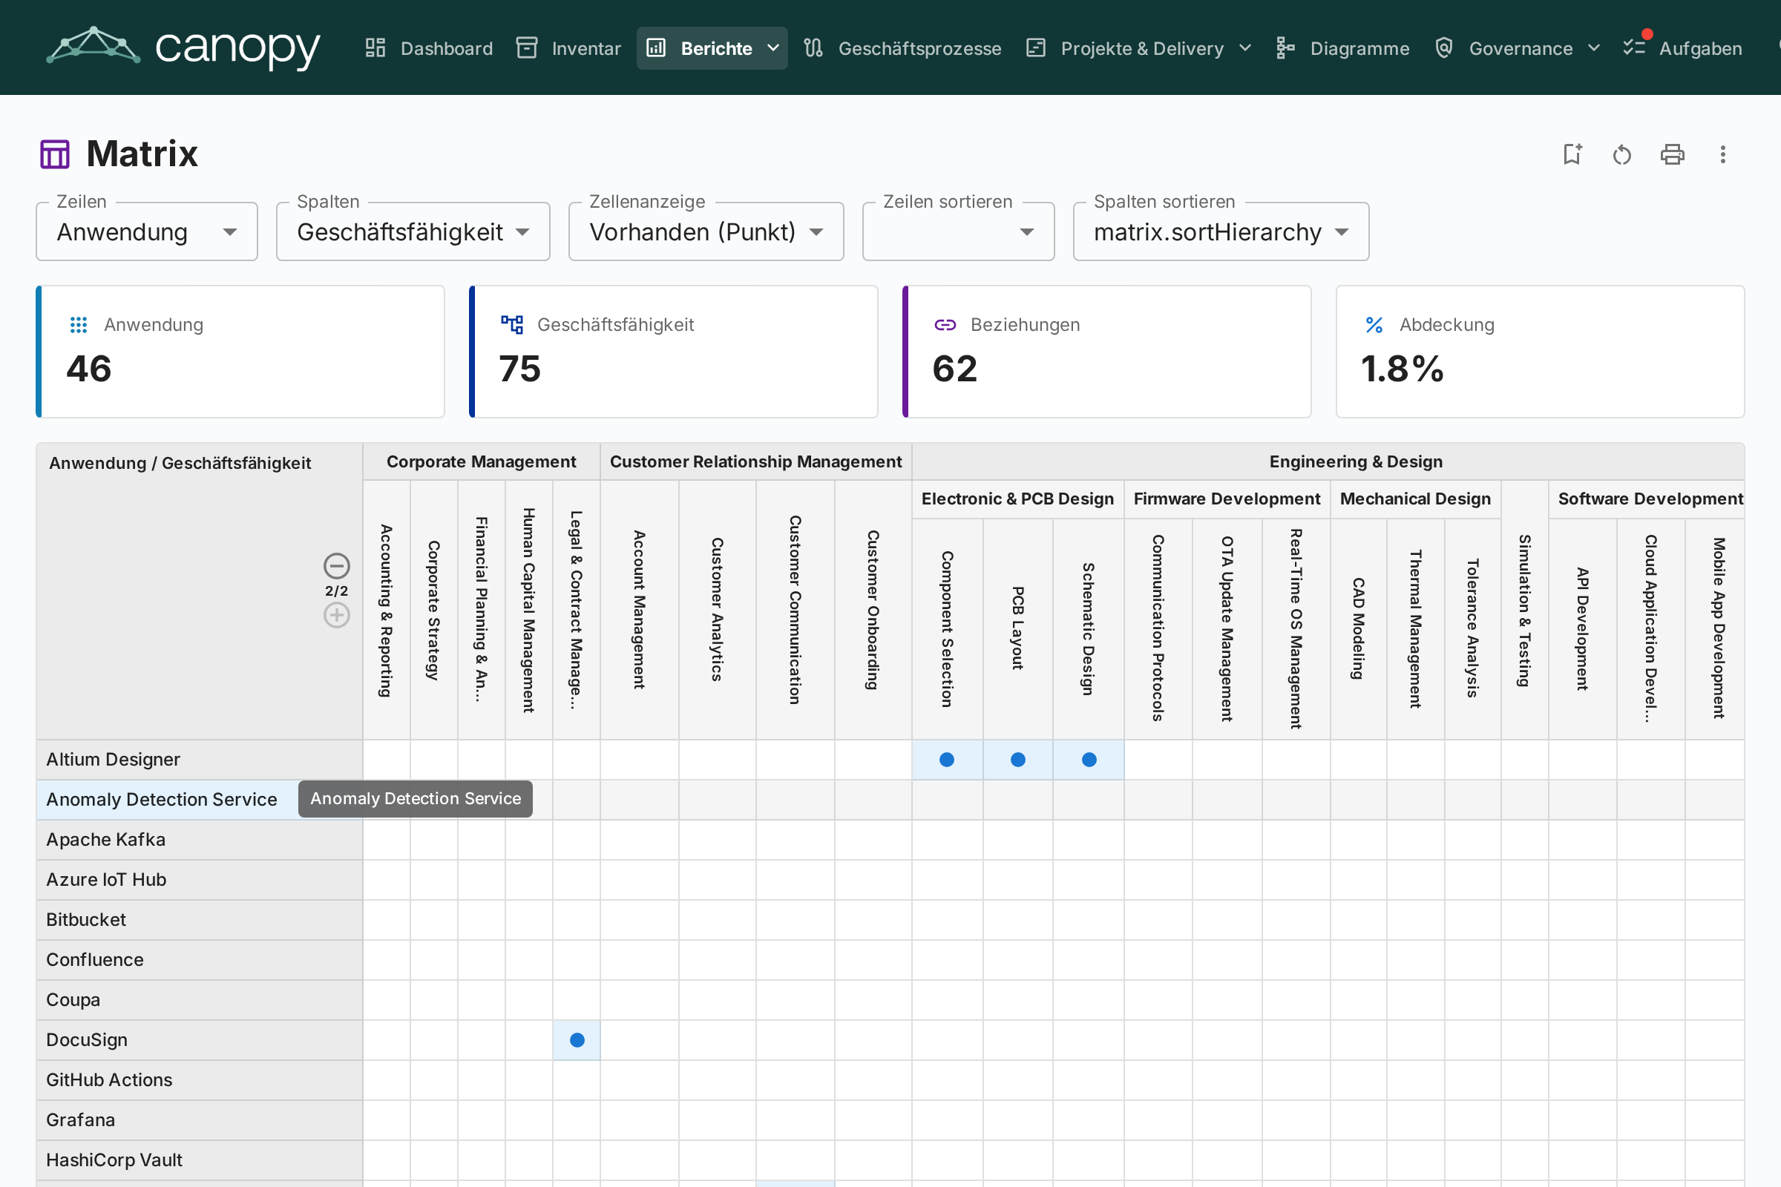Click the Berichte dropdown chevron
This screenshot has height=1187, width=1781.
pyautogui.click(x=773, y=48)
